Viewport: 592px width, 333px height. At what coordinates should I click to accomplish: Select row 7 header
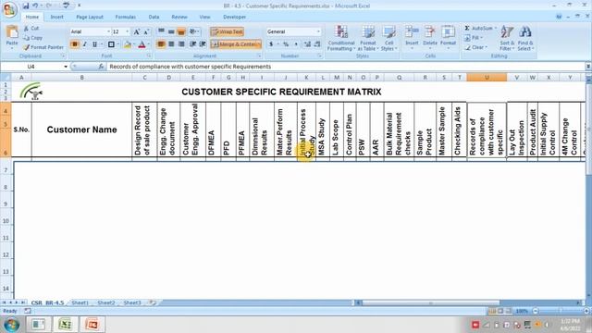pos(6,170)
